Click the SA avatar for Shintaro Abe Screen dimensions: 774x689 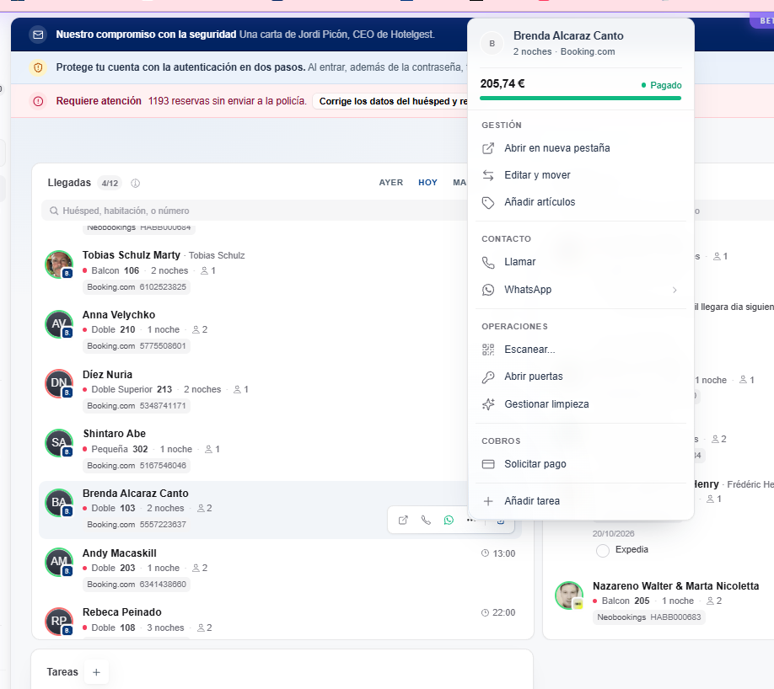(59, 442)
